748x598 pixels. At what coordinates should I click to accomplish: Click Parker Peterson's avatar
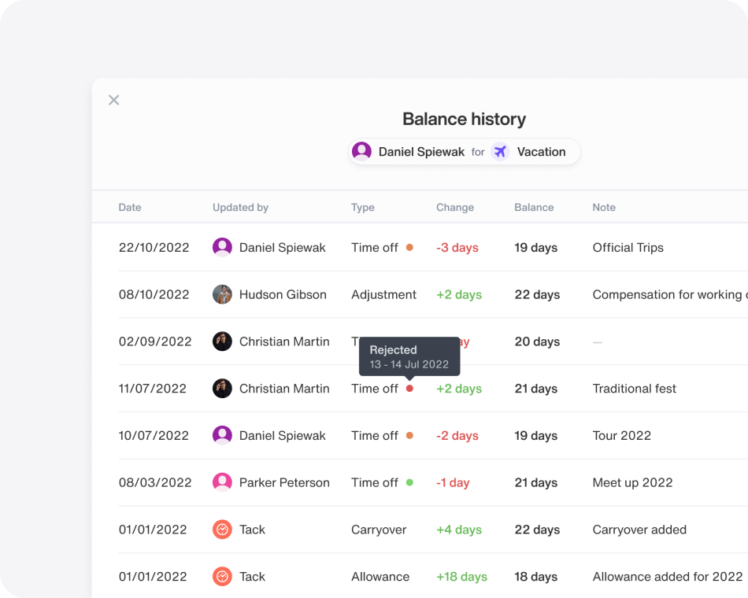click(x=222, y=482)
